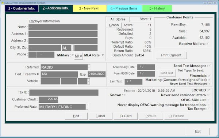Image resolution: width=219 pixels, height=138 pixels.
Task: Select the 2 - Additional Info. tab
Action: point(56,8)
